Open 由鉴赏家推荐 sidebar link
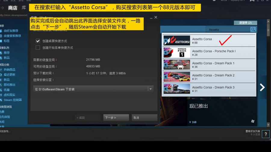Image resolution: width=271 pixels, height=152 pixels. [x=12, y=36]
